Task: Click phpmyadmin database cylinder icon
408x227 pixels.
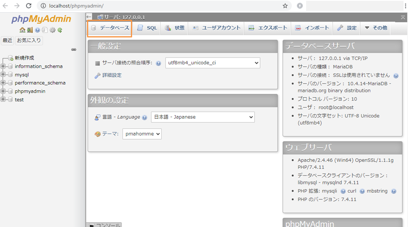Action: click(x=10, y=91)
